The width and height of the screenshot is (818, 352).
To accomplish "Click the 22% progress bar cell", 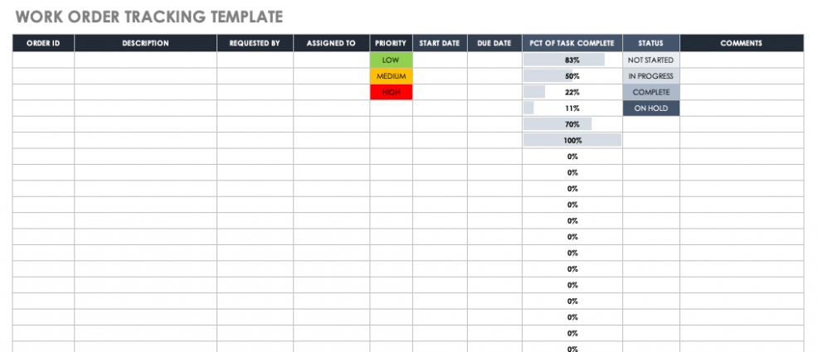I will click(x=572, y=92).
